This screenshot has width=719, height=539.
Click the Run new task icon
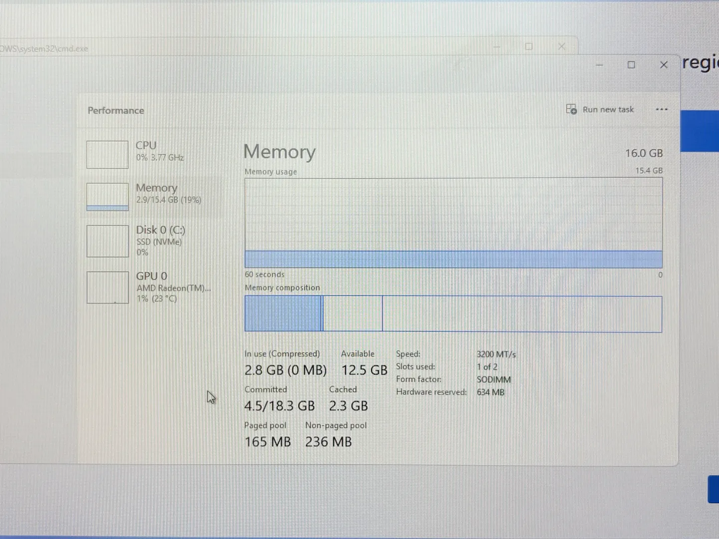571,109
